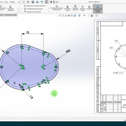This screenshot has height=126, width=126.
Task: Expand the Linear Sketch Pattern dropdown arrow
Action: pos(49,9)
